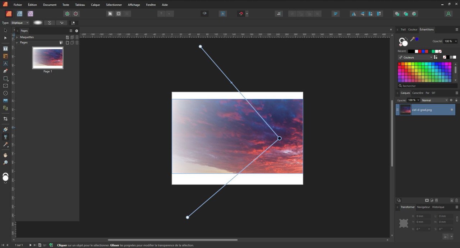The image size is (460, 248).
Task: Click the preflight eye icon in toolbar
Action: [x=204, y=14]
